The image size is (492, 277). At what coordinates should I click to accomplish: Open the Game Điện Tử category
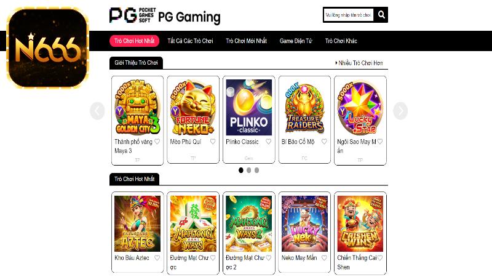[x=296, y=41]
